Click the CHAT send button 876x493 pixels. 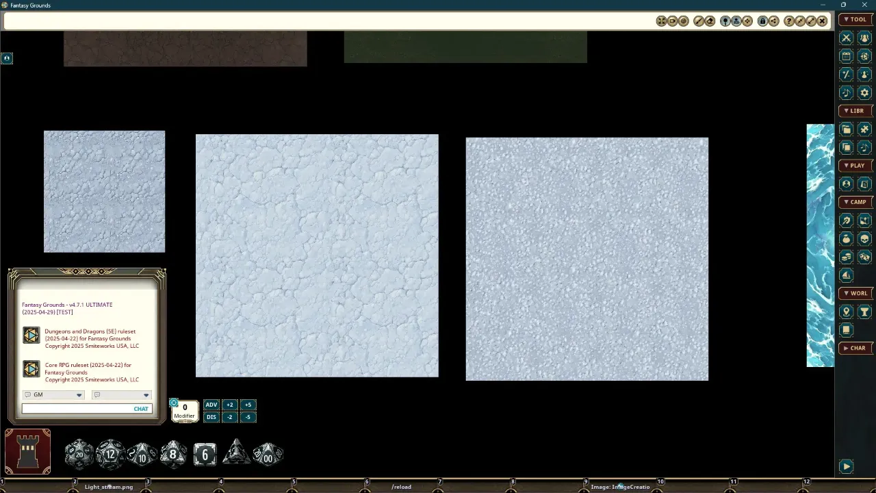click(141, 409)
